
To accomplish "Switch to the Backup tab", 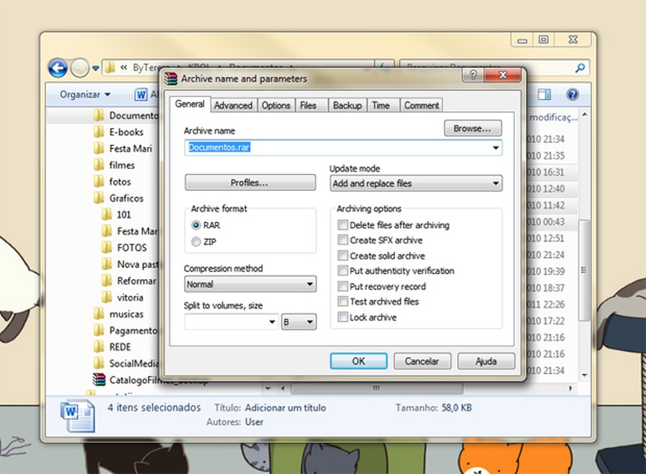I will (x=347, y=105).
